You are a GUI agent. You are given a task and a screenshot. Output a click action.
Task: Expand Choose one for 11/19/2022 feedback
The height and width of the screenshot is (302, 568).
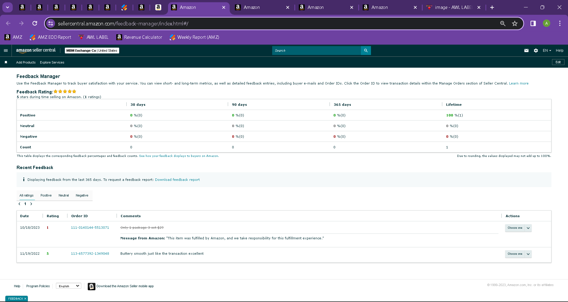tap(518, 254)
